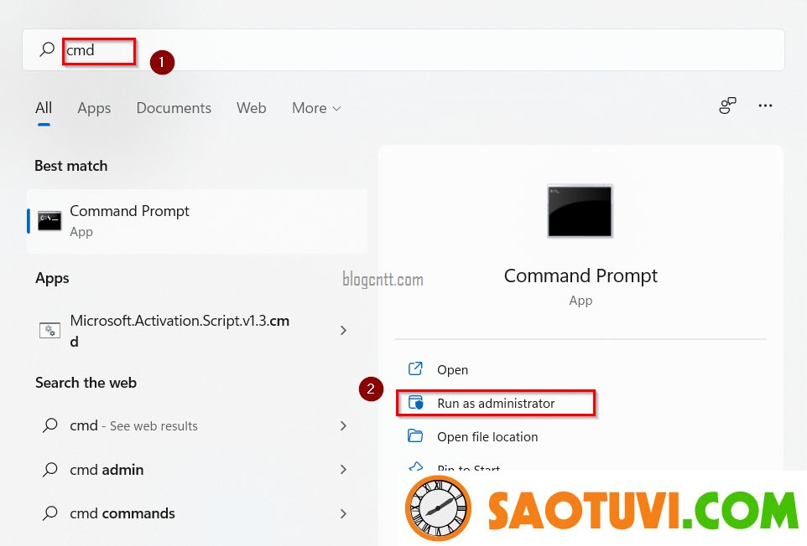Click the search icon beside 'cmd commands'

(x=50, y=513)
